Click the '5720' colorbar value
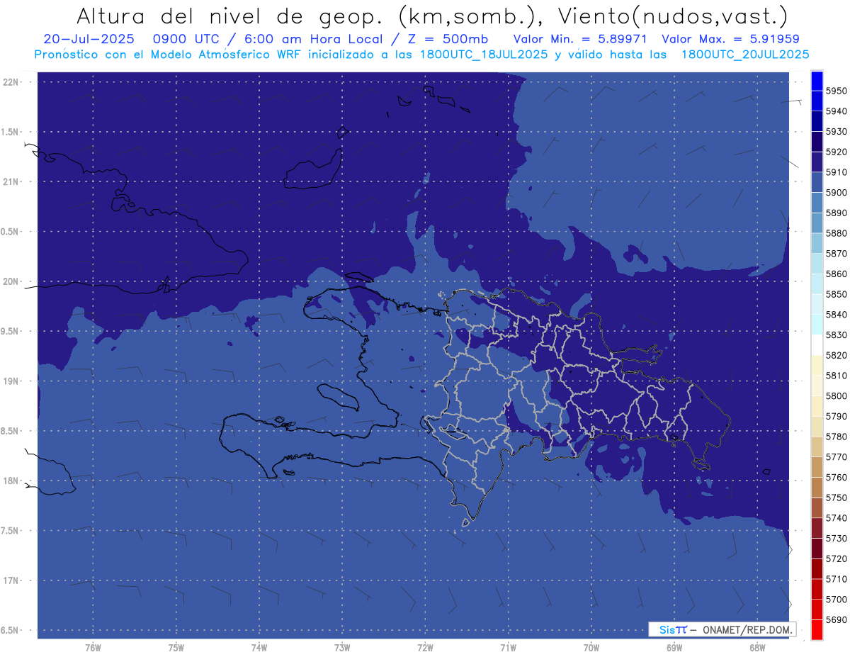 tap(837, 558)
